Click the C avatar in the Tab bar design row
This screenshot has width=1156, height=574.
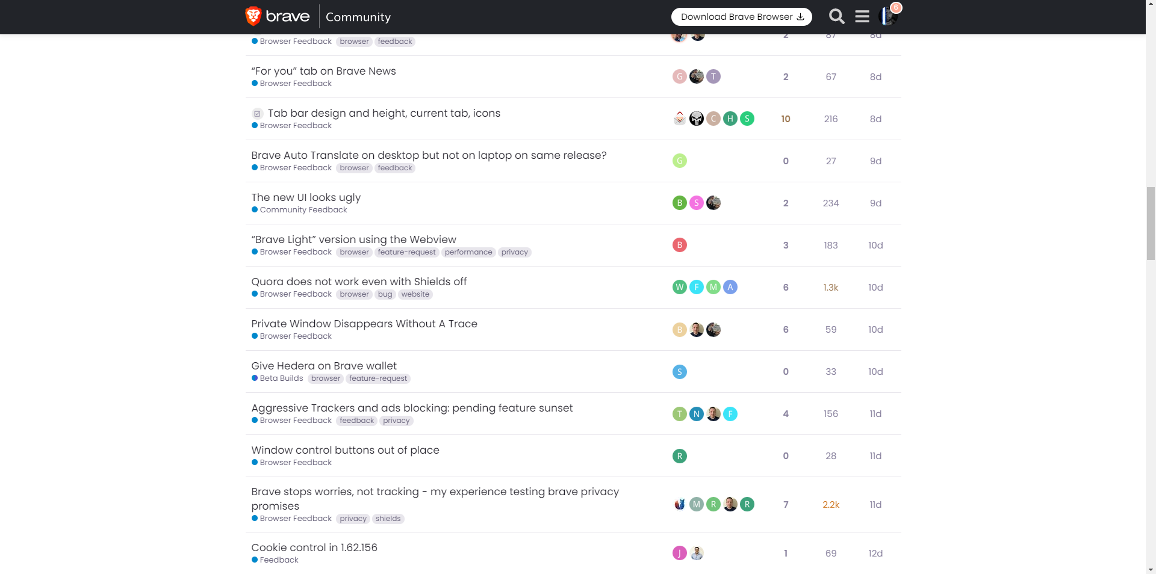[x=713, y=119]
